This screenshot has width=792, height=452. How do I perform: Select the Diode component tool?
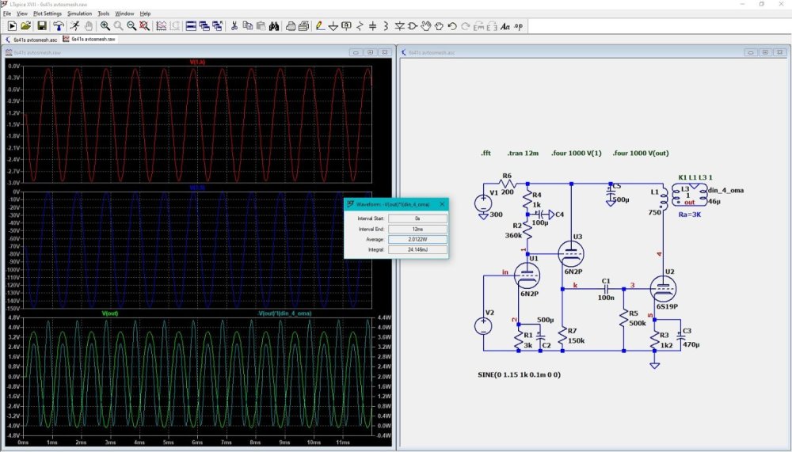click(x=400, y=26)
